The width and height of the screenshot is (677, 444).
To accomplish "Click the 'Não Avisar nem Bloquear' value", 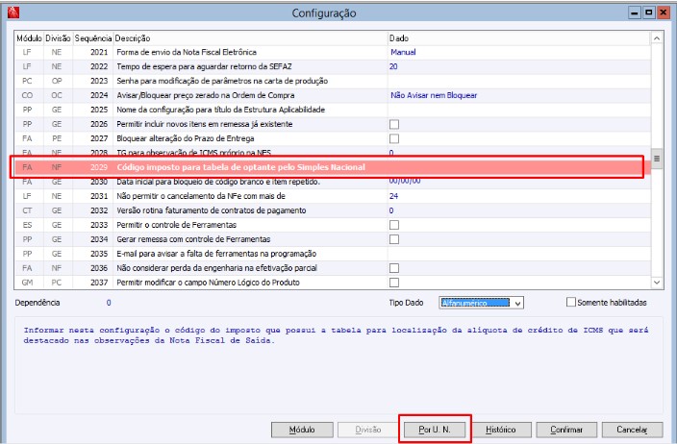I will [x=434, y=95].
